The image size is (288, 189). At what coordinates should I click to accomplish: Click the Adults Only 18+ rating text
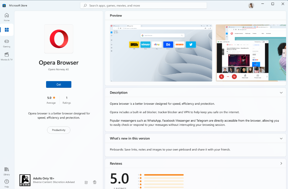click(44, 178)
